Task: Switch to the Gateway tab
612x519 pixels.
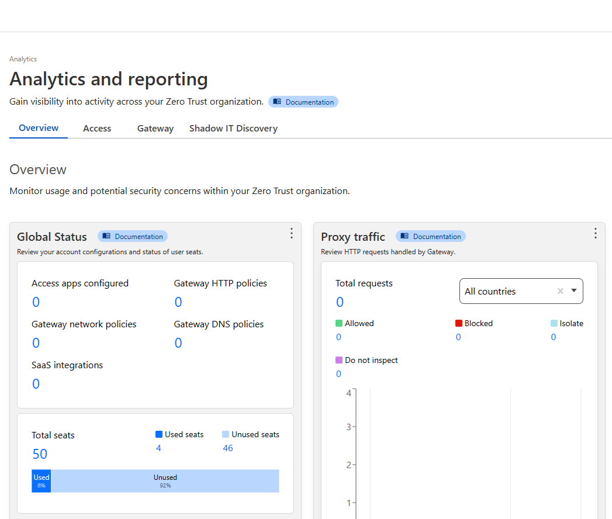Action: tap(155, 129)
